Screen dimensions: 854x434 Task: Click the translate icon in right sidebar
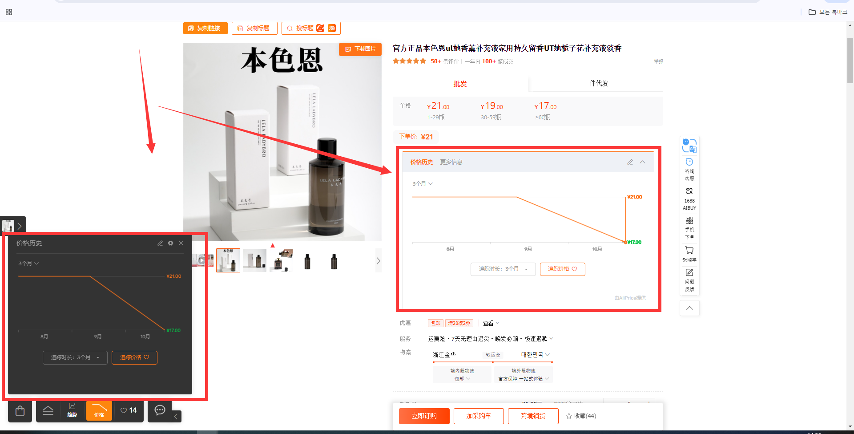point(689,146)
